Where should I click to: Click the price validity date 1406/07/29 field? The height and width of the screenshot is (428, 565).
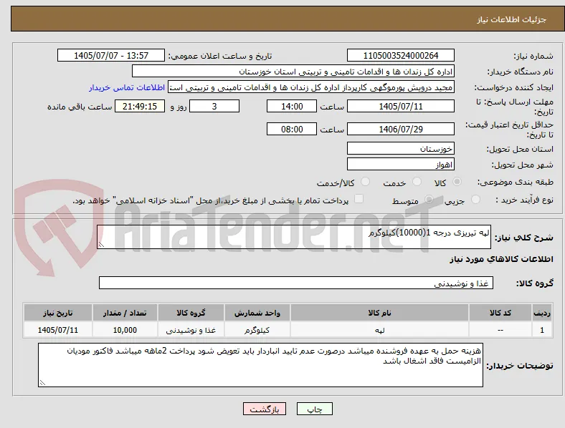pyautogui.click(x=401, y=129)
